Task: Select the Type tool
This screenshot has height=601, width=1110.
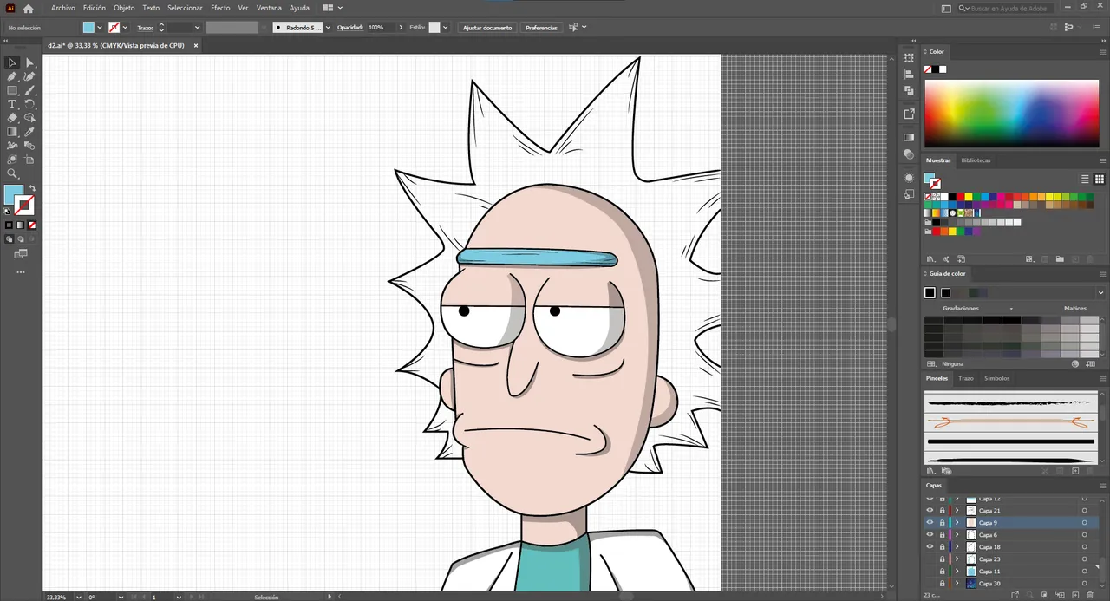Action: [x=12, y=104]
